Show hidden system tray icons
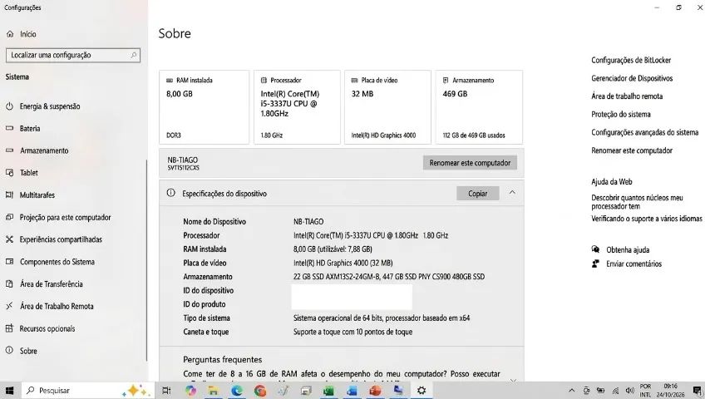 pyautogui.click(x=571, y=391)
